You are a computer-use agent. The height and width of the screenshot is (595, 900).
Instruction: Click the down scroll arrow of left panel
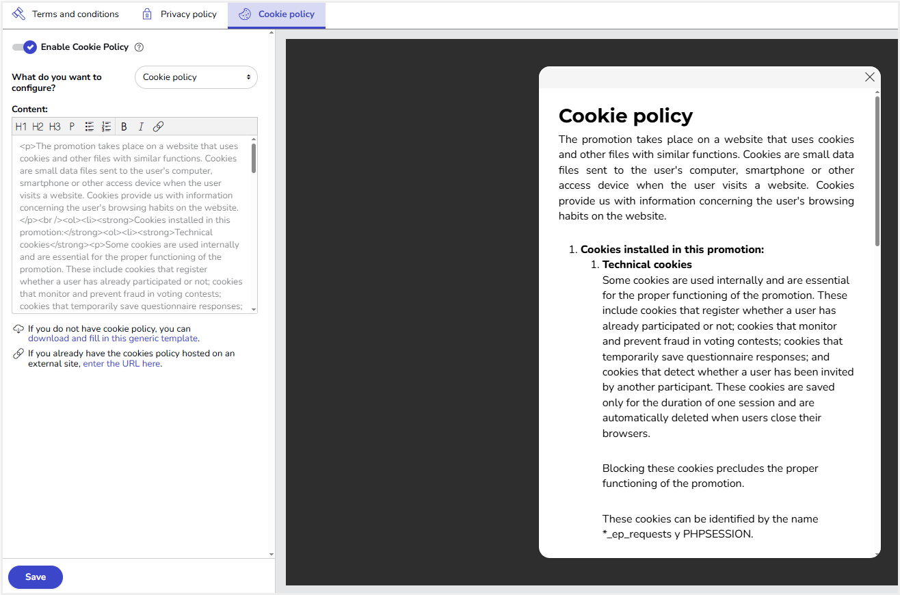point(272,554)
